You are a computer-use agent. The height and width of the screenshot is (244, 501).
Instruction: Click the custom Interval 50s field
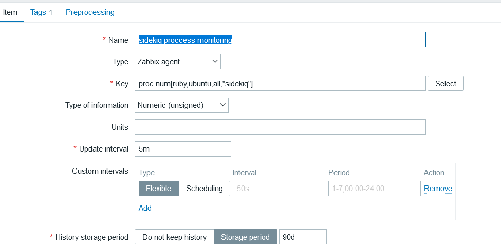point(278,189)
